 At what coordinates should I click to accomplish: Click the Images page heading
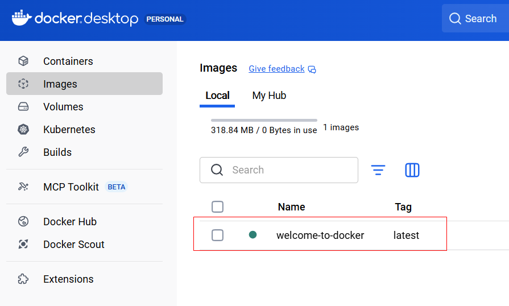[x=218, y=68]
